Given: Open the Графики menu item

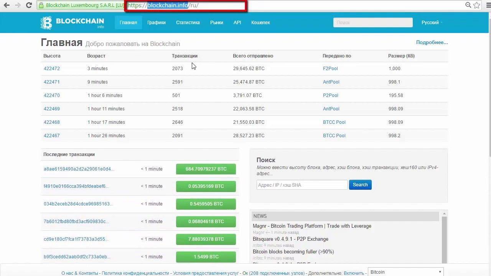Looking at the screenshot, I should click(x=157, y=23).
